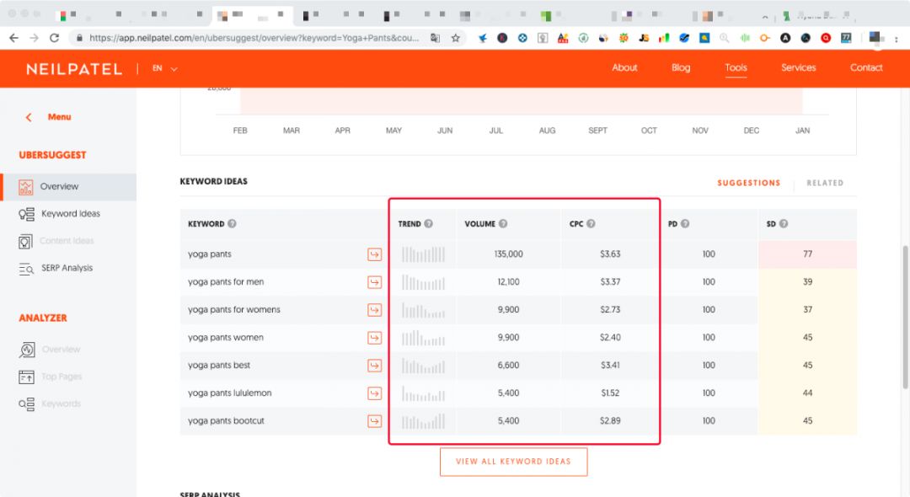Click the page vertical scrollbar
The height and width of the screenshot is (497, 910).
pyautogui.click(x=905, y=318)
